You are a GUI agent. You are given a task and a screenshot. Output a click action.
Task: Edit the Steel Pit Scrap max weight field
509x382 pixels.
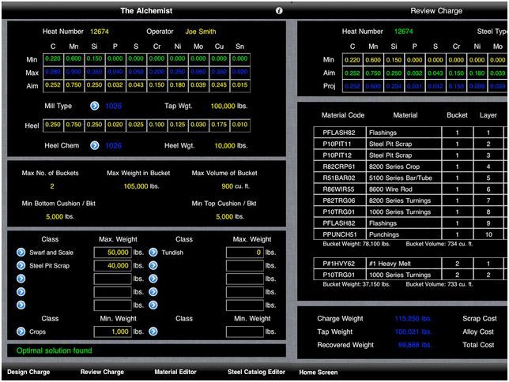[x=112, y=266]
